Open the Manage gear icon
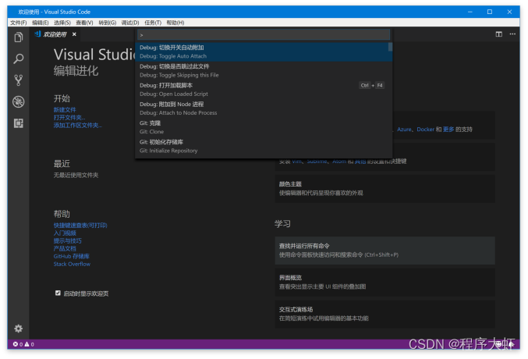Screen dimensions: 528x359 coord(19,329)
